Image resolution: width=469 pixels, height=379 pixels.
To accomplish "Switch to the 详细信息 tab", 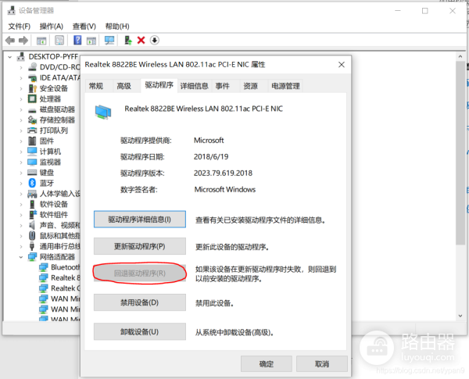I will point(195,86).
